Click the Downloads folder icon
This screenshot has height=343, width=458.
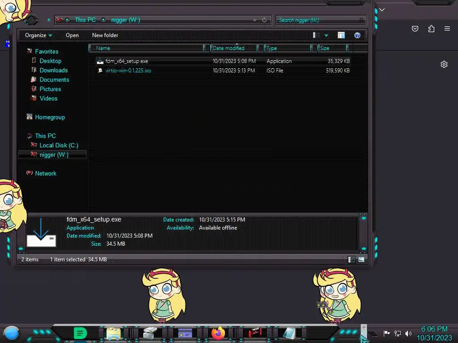34,70
